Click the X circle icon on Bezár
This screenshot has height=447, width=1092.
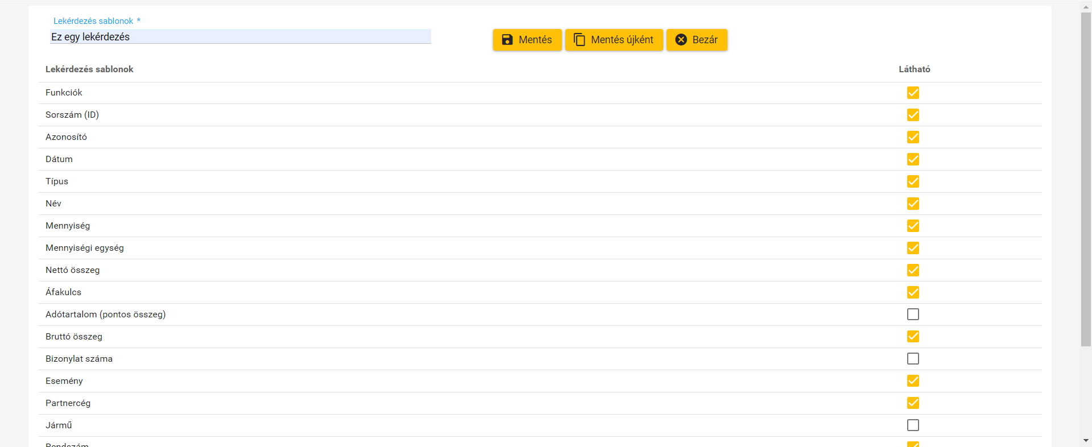(x=681, y=40)
